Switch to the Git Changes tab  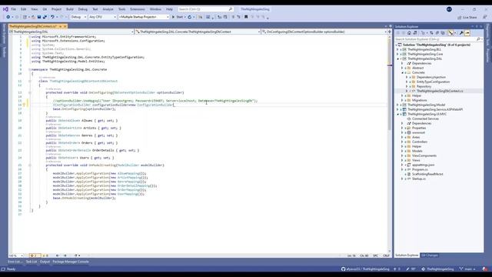[x=429, y=255]
